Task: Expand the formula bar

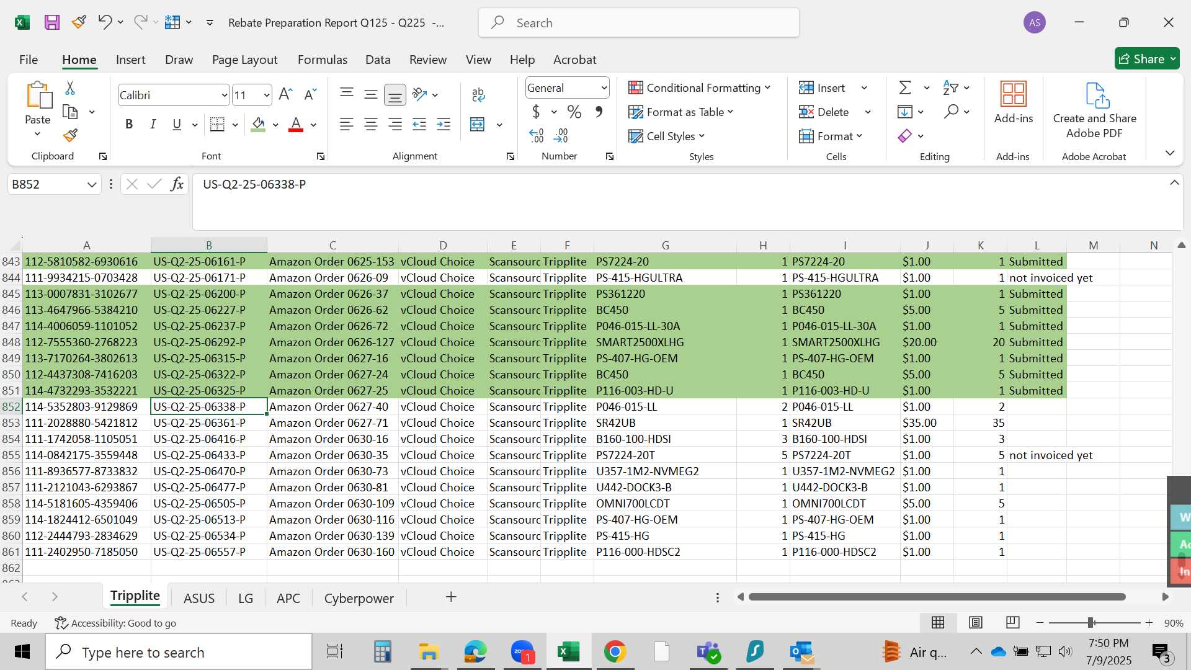Action: 1174,182
